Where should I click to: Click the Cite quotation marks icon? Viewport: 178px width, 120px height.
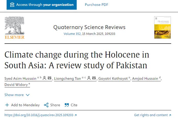(x=67, y=105)
